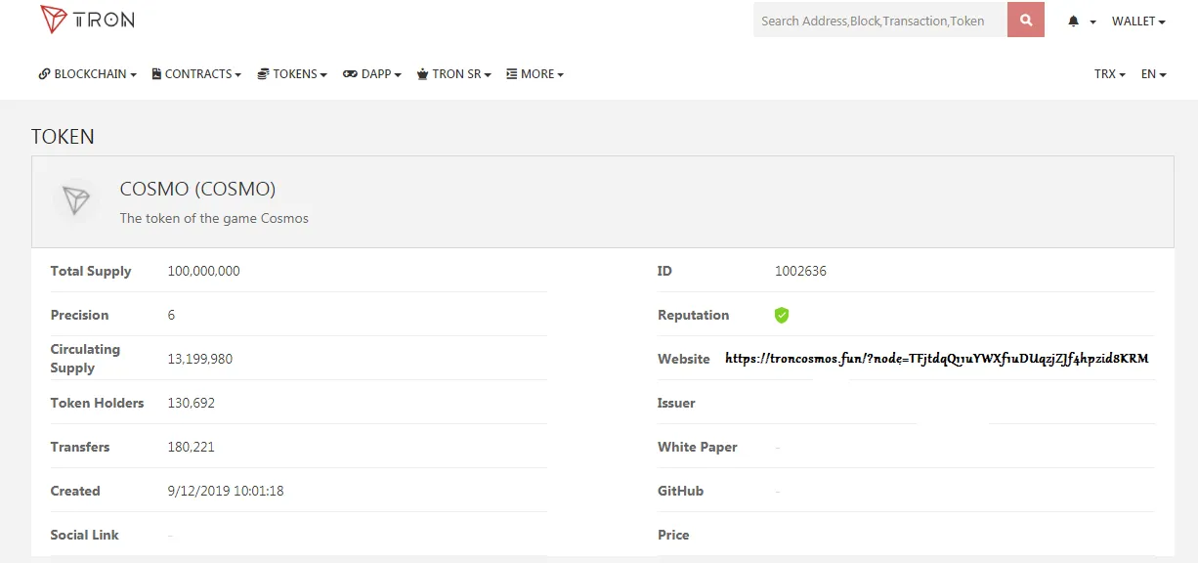Click the magnifier search button
Viewport: 1198px width, 563px height.
[x=1026, y=20]
